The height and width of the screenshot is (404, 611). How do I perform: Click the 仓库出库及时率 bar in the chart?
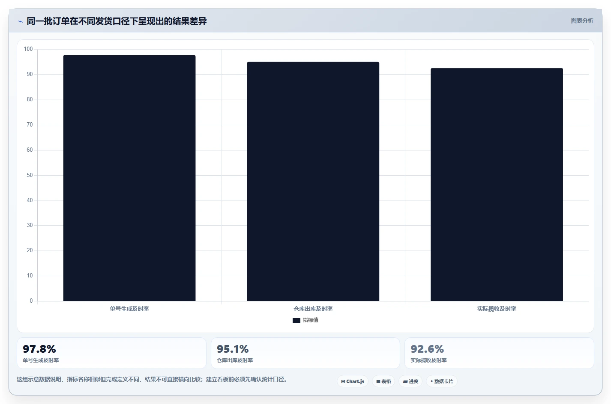313,181
